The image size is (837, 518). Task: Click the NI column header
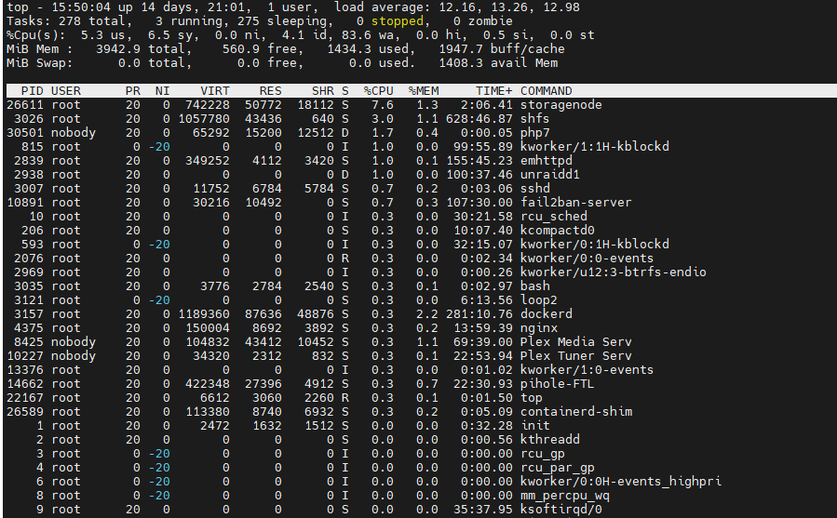point(162,91)
